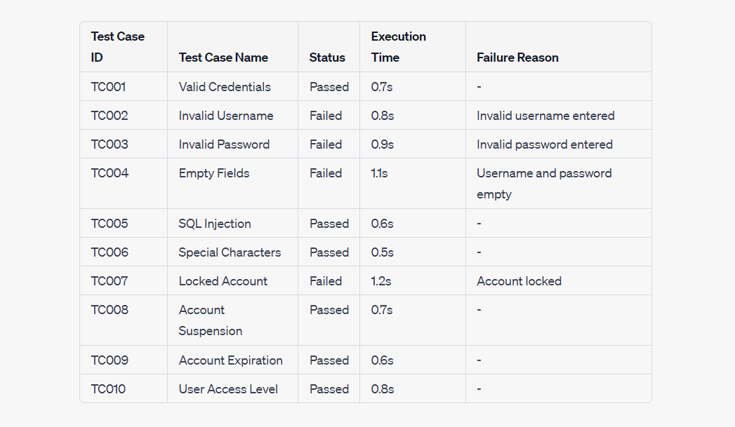The image size is (735, 427).
Task: Select the Valid Credentials test name
Action: (225, 87)
